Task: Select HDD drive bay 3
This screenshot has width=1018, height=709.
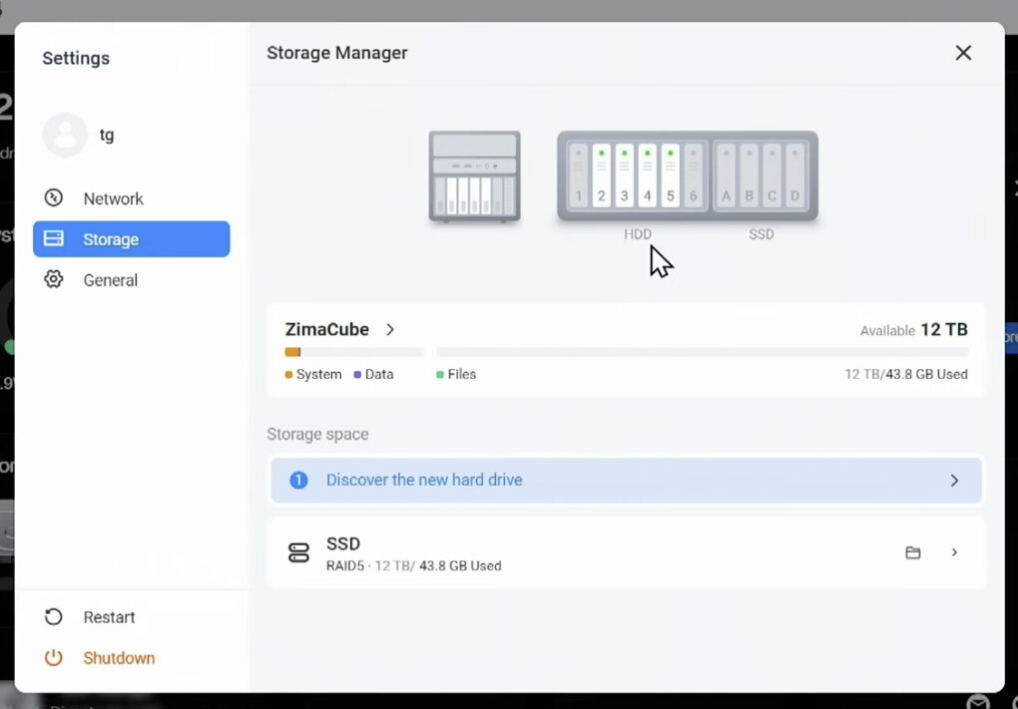Action: click(x=624, y=176)
